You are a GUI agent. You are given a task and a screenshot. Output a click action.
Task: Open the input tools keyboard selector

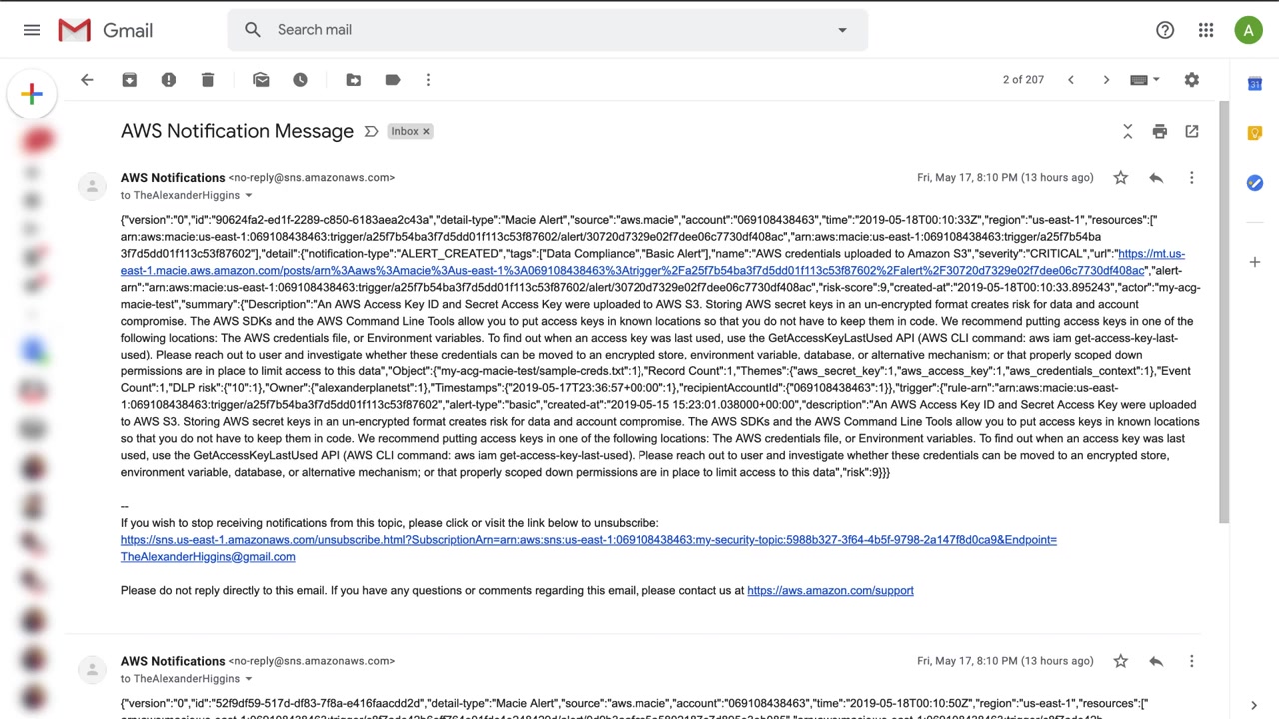1144,80
